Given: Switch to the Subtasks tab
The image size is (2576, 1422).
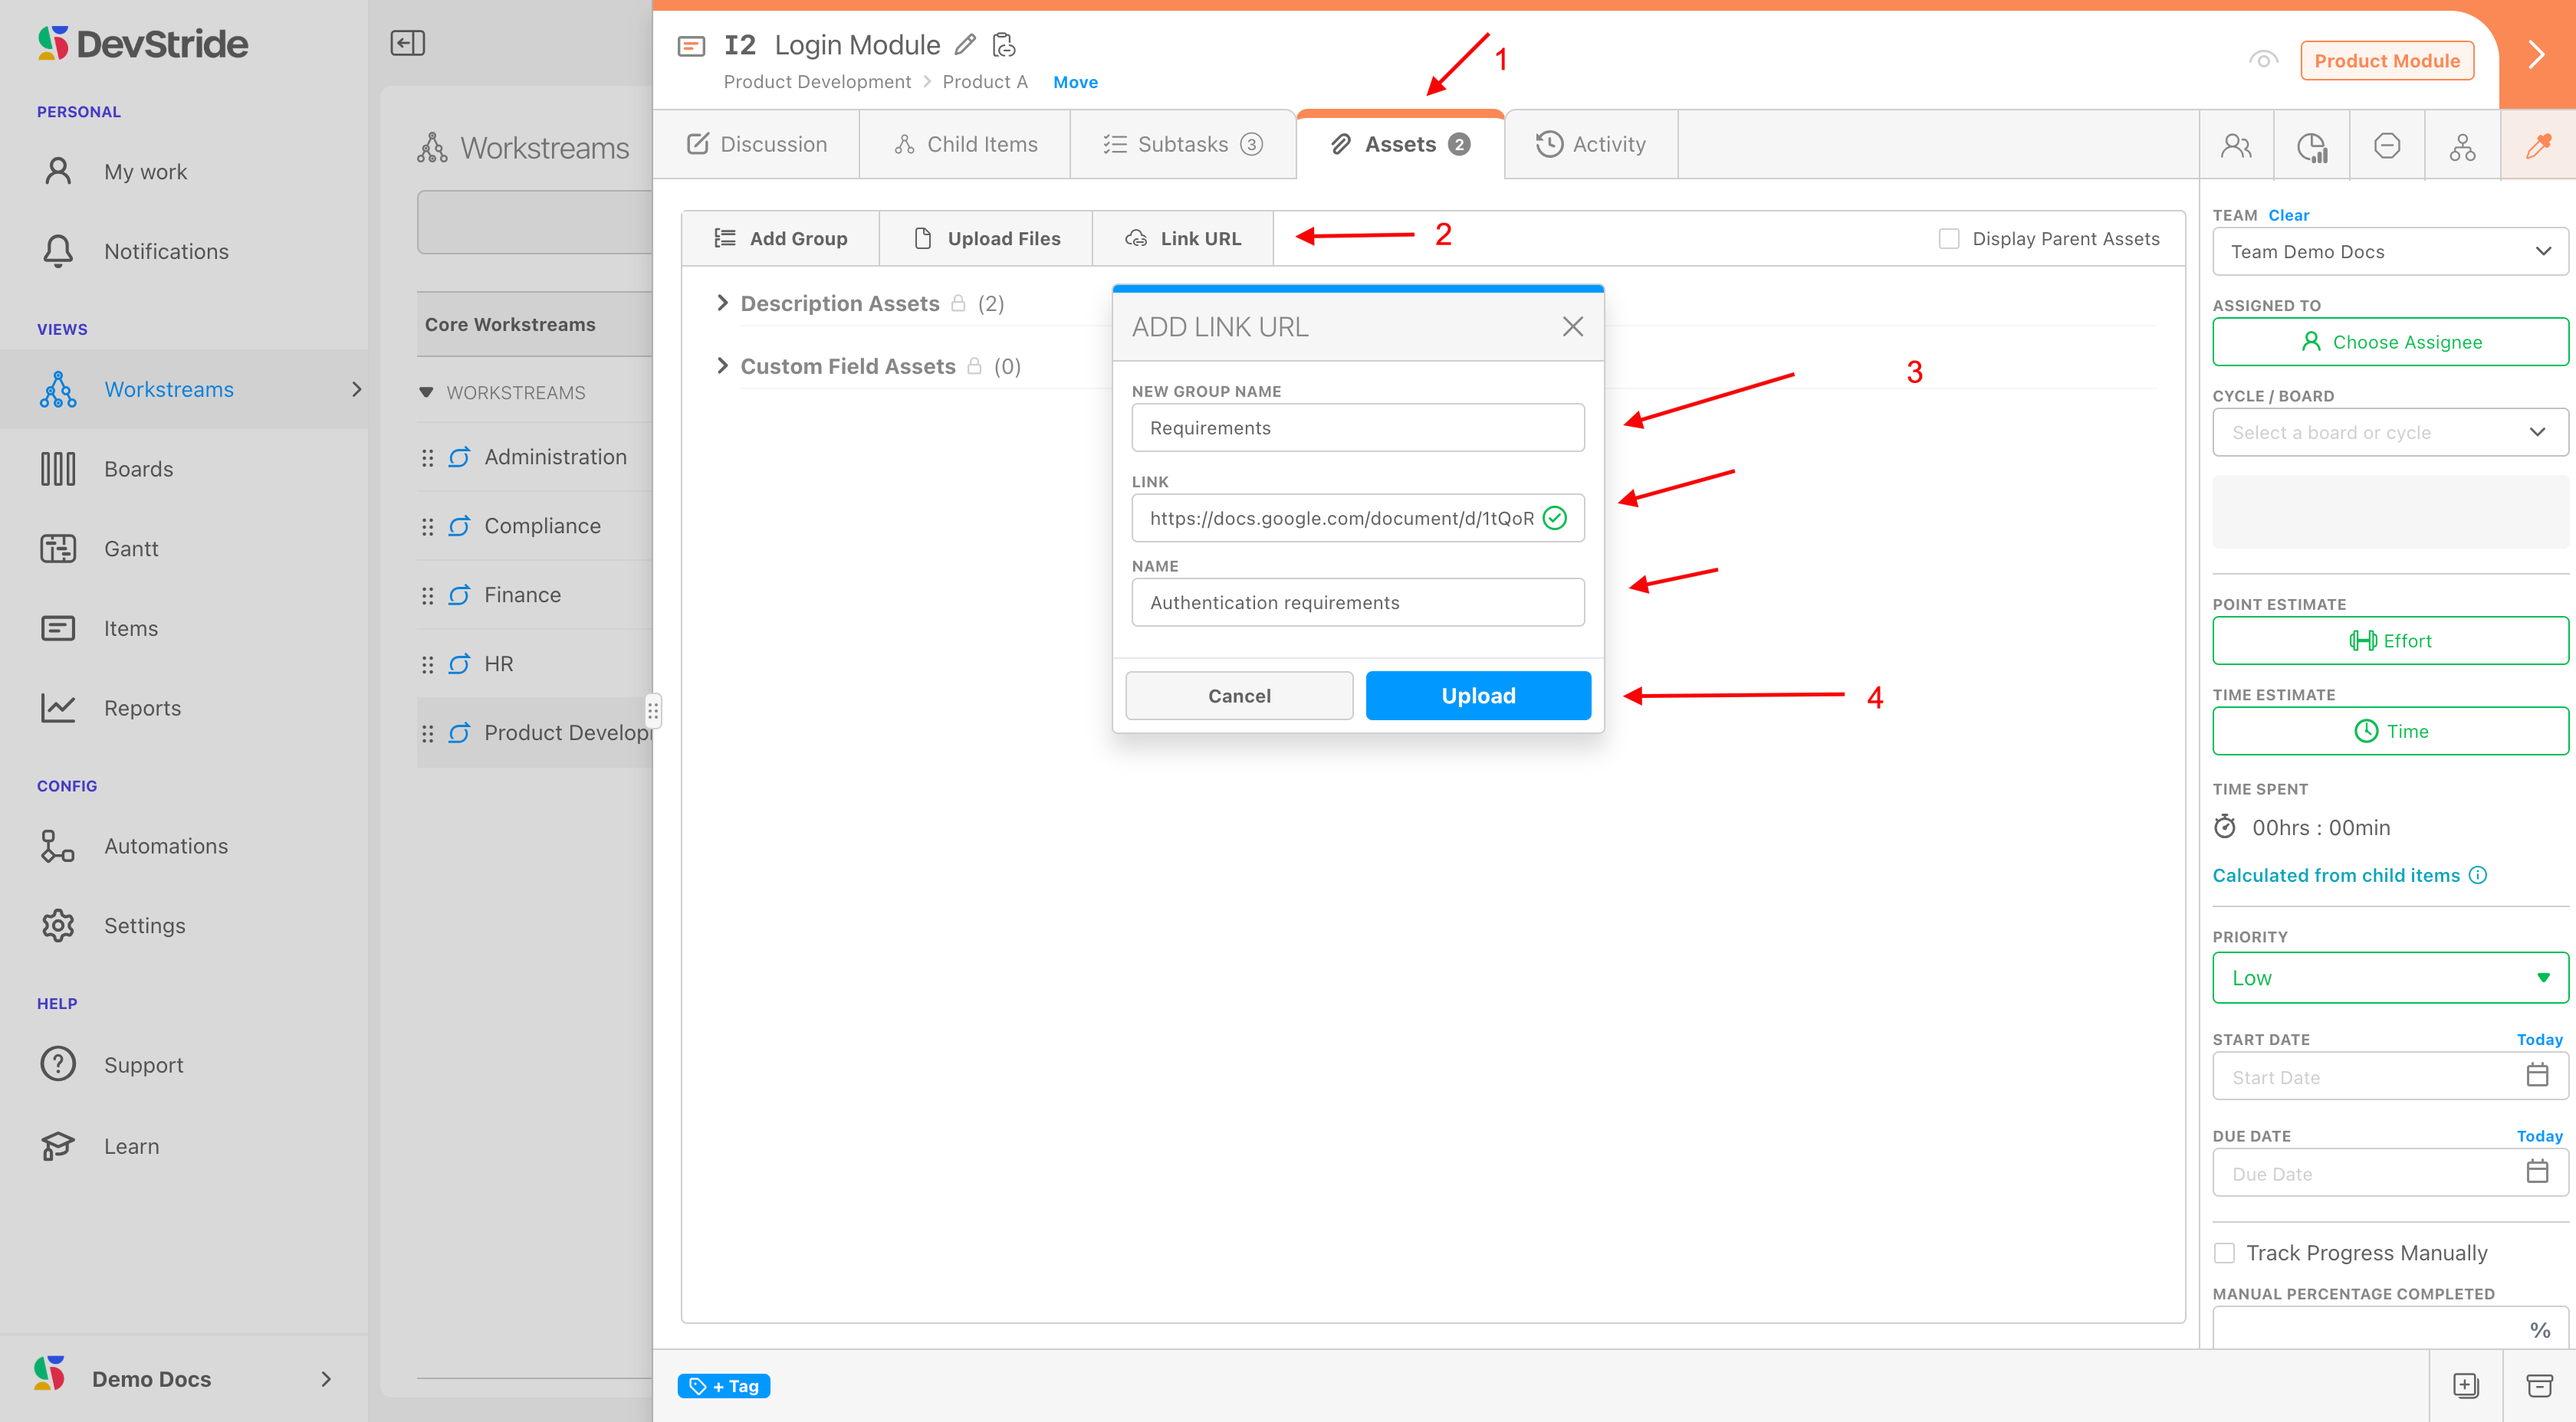Looking at the screenshot, I should [1182, 145].
